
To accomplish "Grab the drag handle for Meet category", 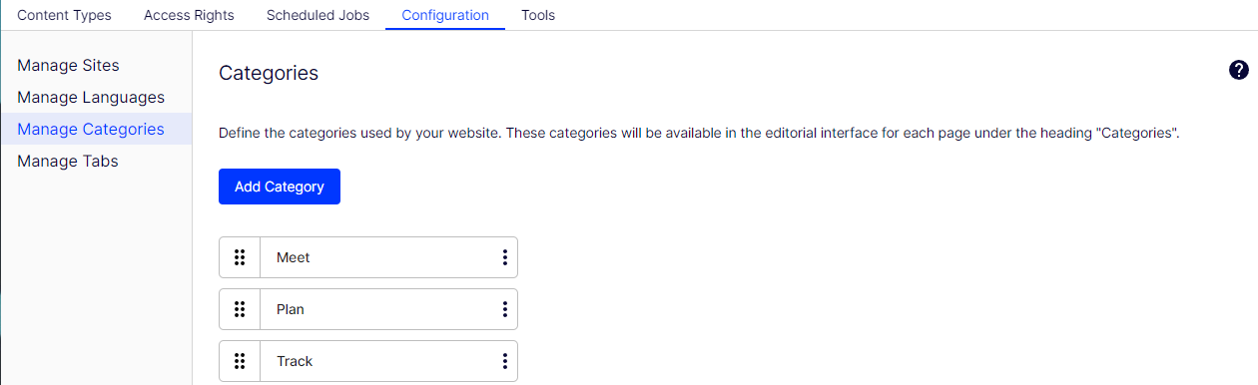I will click(x=240, y=257).
